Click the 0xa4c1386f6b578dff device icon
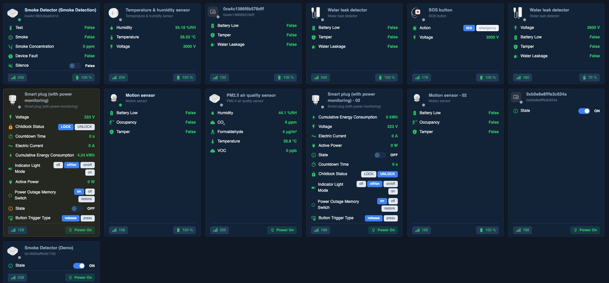609x283 pixels. [x=213, y=12]
